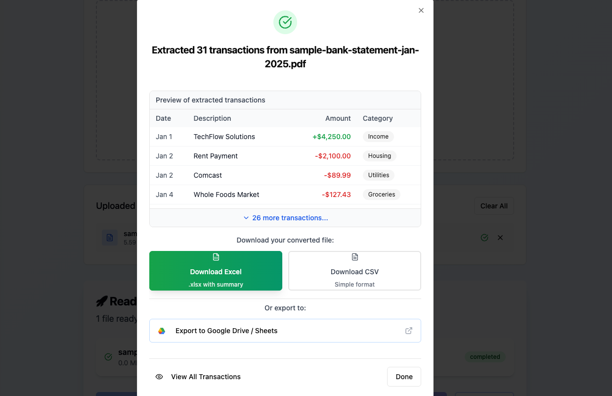Click the external link icon

click(409, 331)
